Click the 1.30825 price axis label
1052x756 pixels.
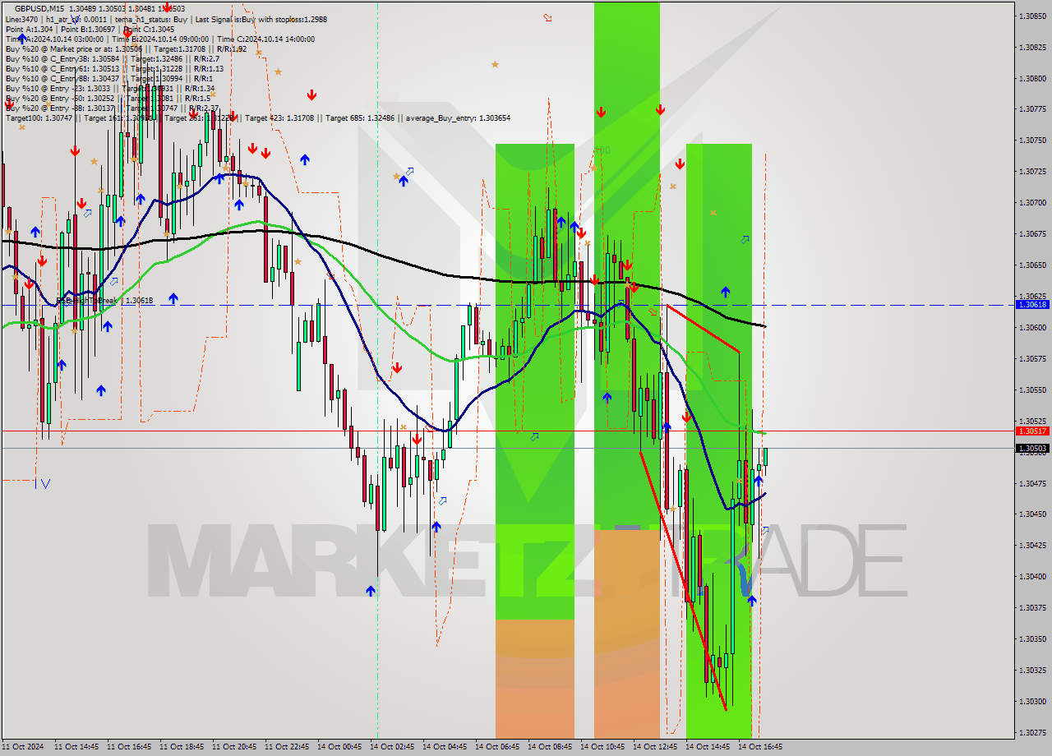(1032, 47)
